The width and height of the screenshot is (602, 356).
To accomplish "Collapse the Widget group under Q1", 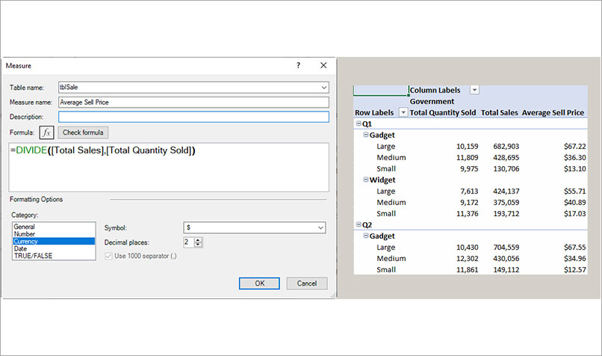I will pos(366,179).
